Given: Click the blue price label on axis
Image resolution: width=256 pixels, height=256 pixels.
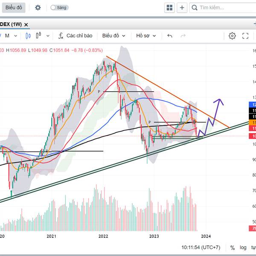Looking at the screenshot, I should [253, 105].
